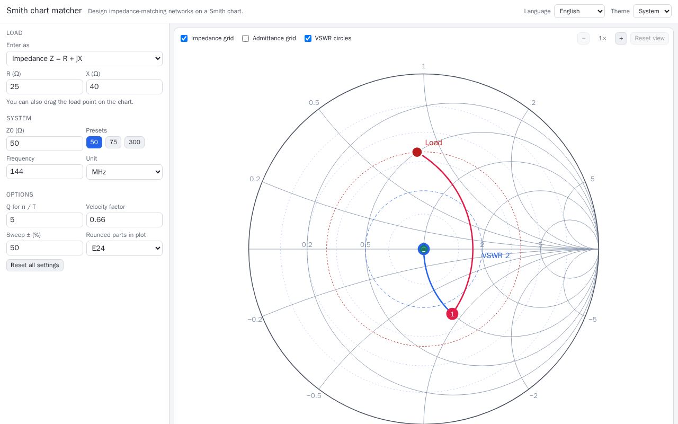
Task: Enable the Admittance grid checkbox
Action: 246,38
